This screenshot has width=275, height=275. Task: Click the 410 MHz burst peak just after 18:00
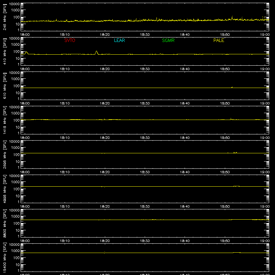pyautogui.click(x=26, y=52)
